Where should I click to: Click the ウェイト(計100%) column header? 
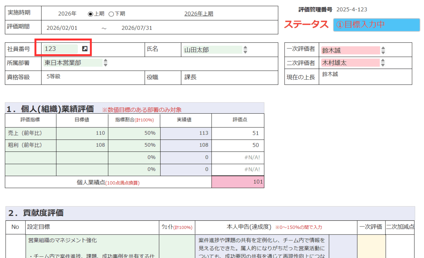(x=177, y=227)
